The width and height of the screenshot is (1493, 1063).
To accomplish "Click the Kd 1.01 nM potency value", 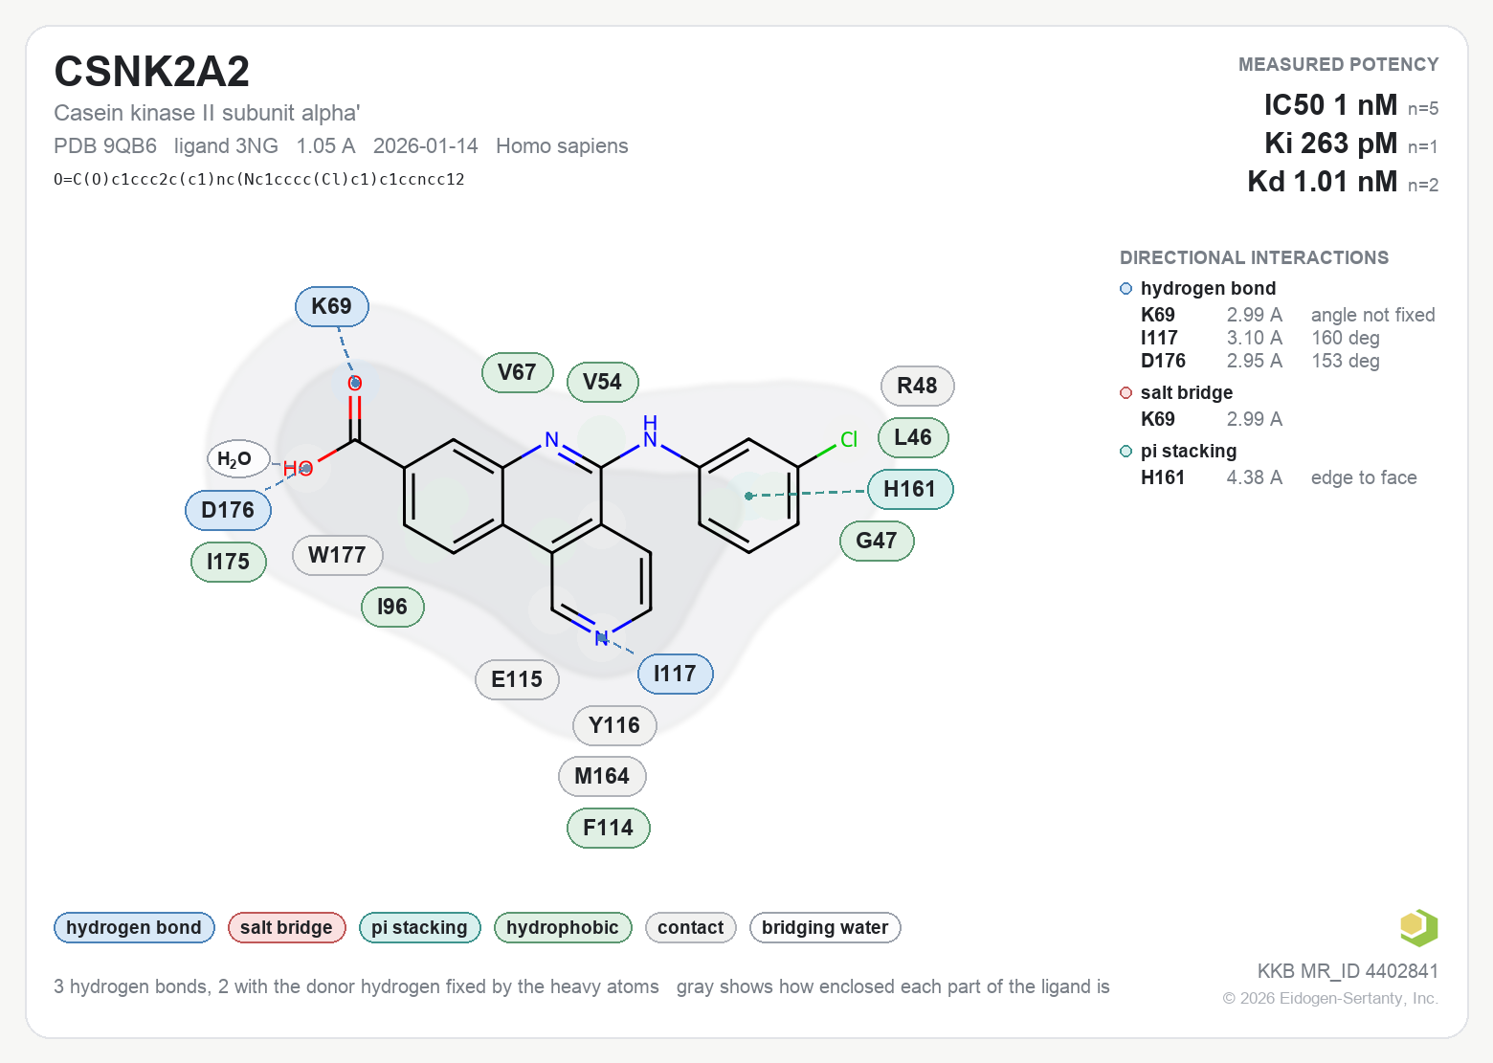I will [1322, 182].
